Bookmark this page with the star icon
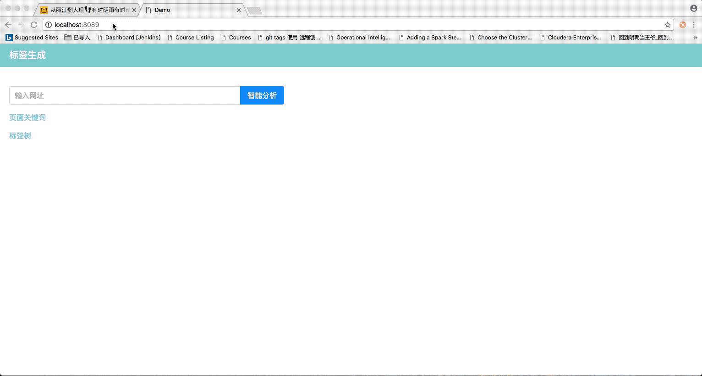This screenshot has width=702, height=376. (x=668, y=25)
